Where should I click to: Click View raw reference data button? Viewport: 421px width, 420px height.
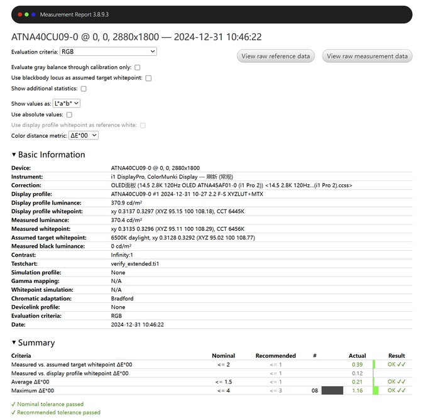pyautogui.click(x=276, y=56)
